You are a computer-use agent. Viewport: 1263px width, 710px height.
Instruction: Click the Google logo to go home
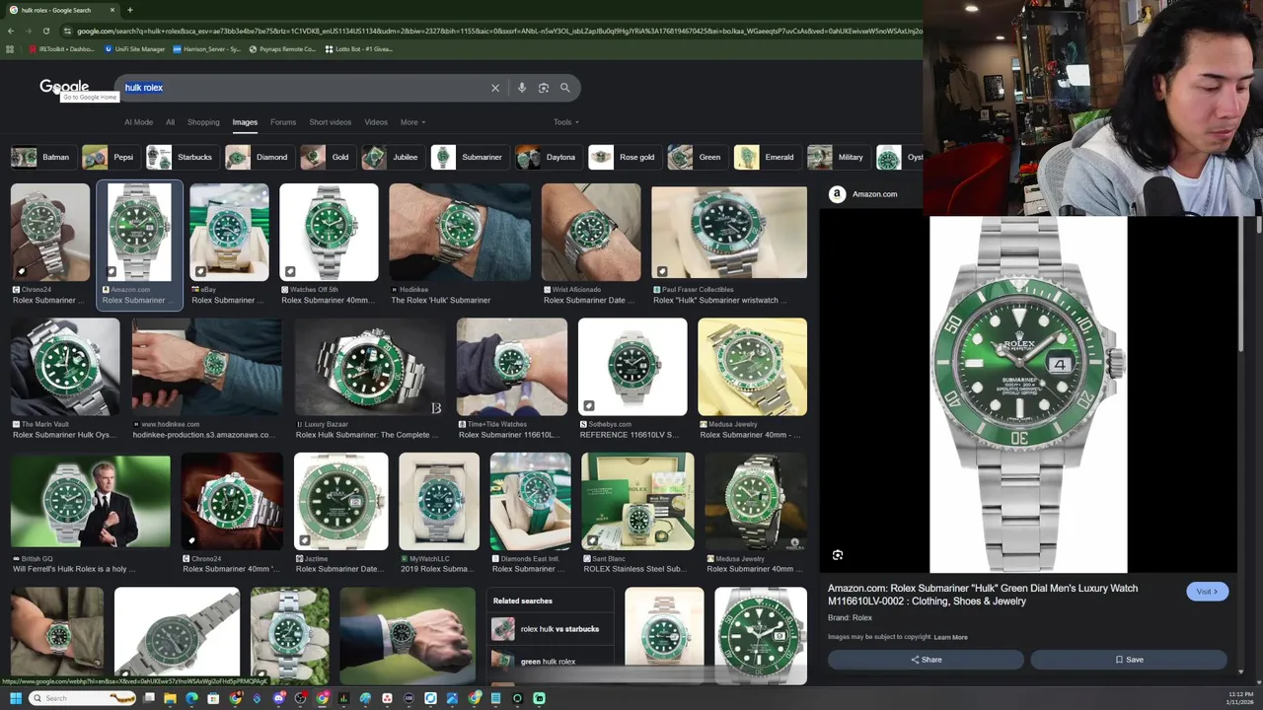tap(64, 87)
